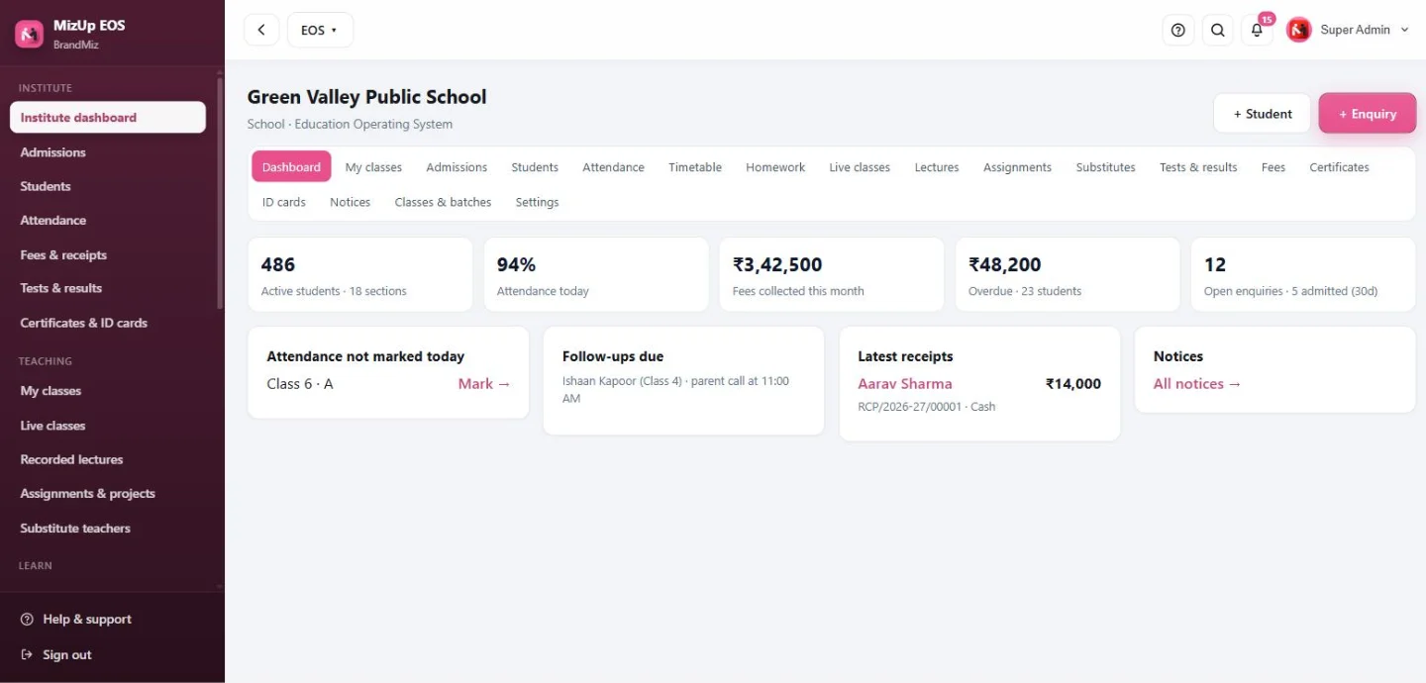
Task: Select Institute dashboard in the sidebar
Action: [108, 117]
